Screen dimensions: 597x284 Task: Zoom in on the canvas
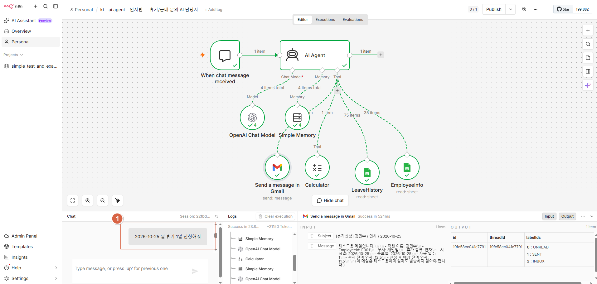coord(88,200)
